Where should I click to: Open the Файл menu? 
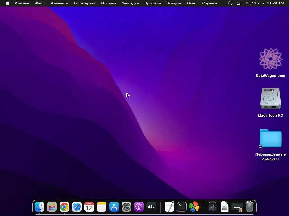click(x=40, y=3)
